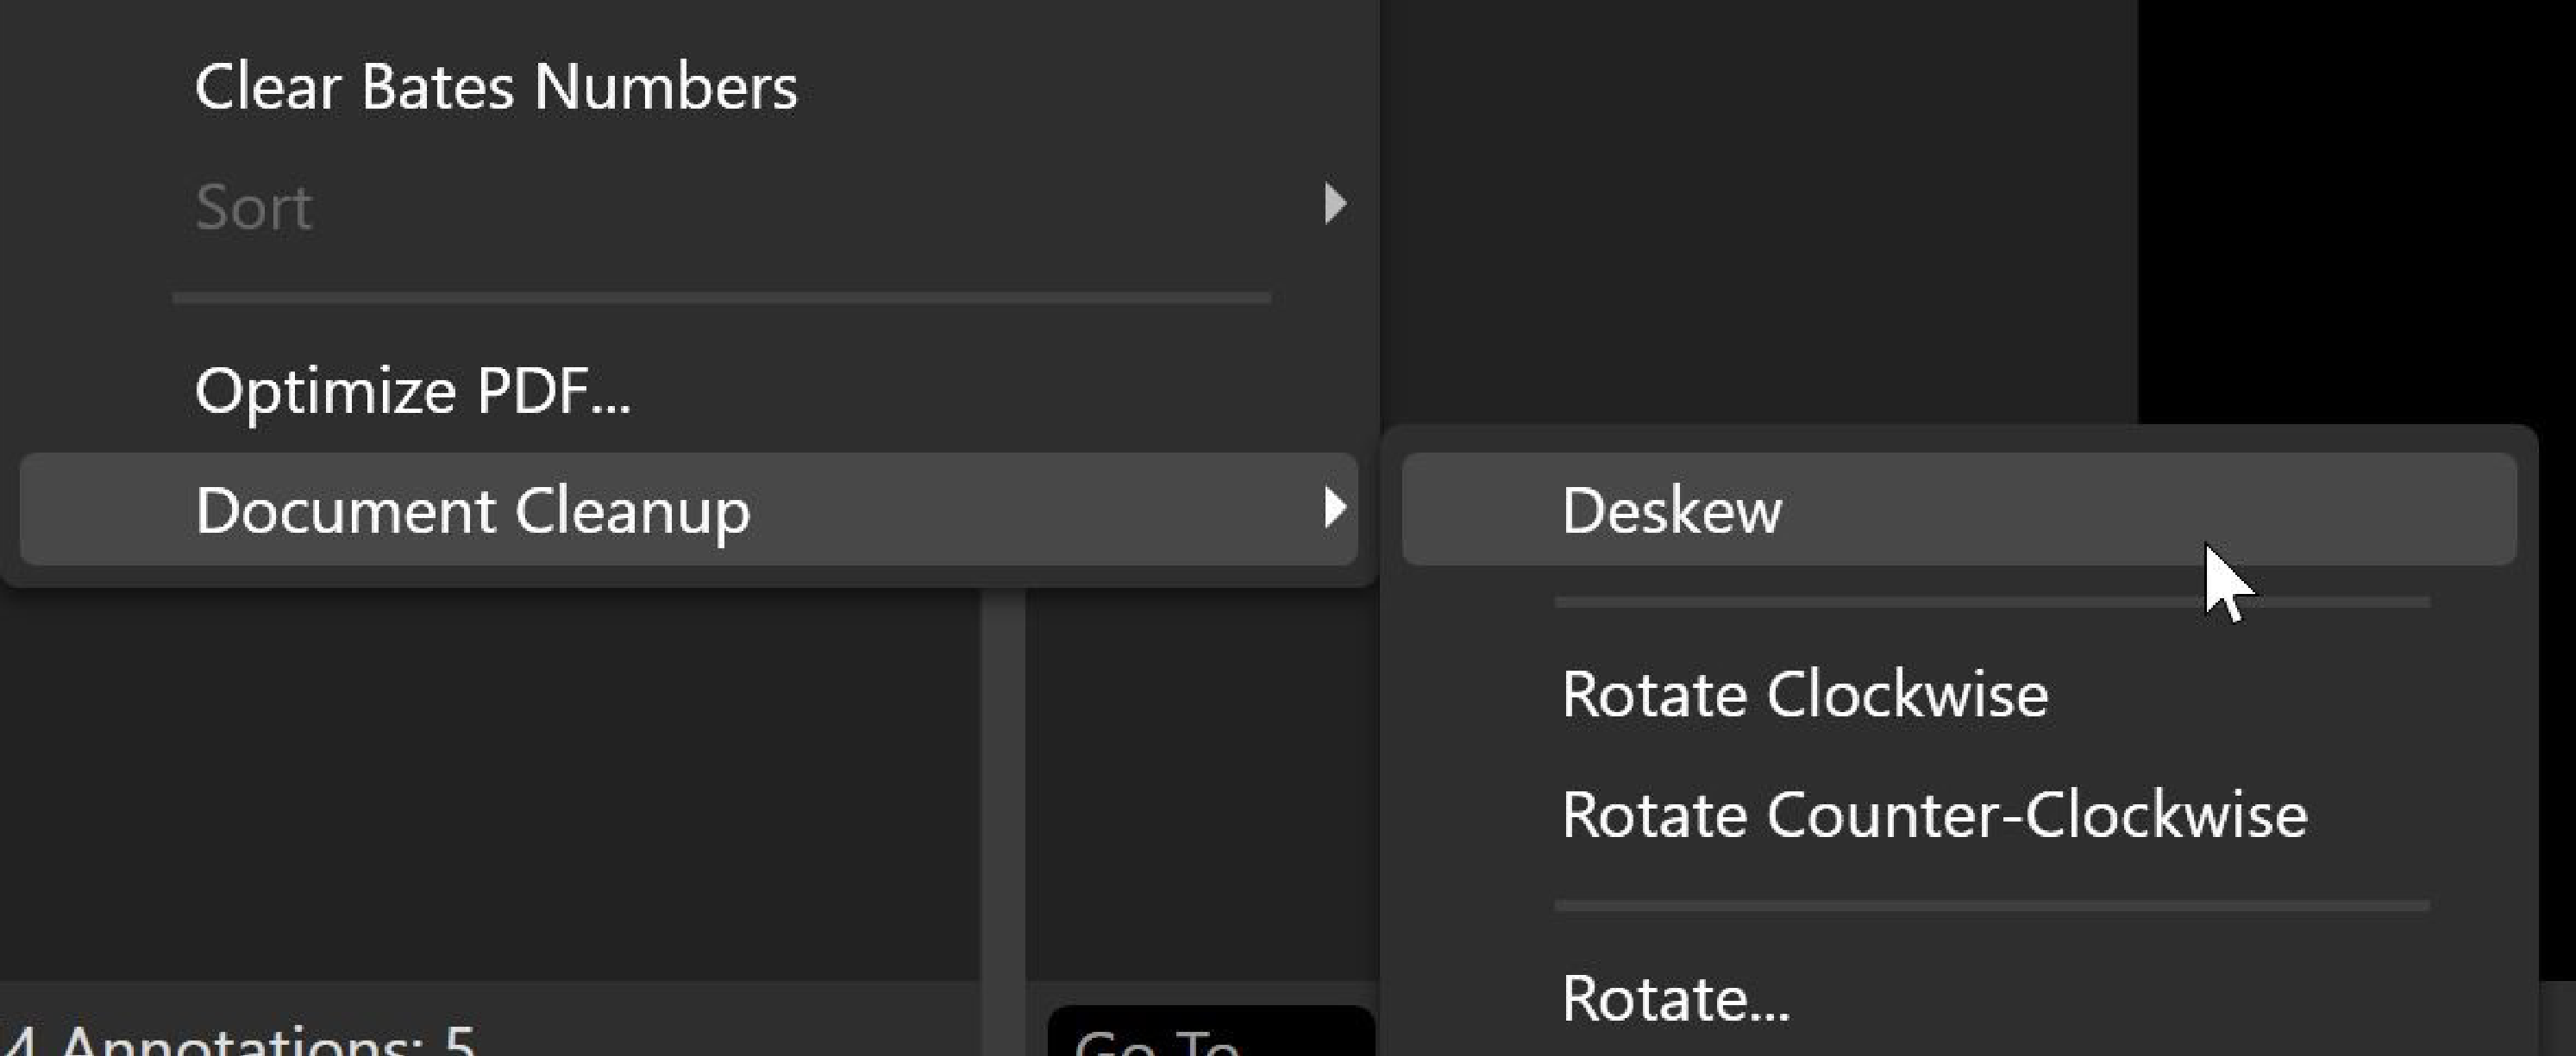
Task: Open the Rotate... dialog option
Action: pos(1675,998)
